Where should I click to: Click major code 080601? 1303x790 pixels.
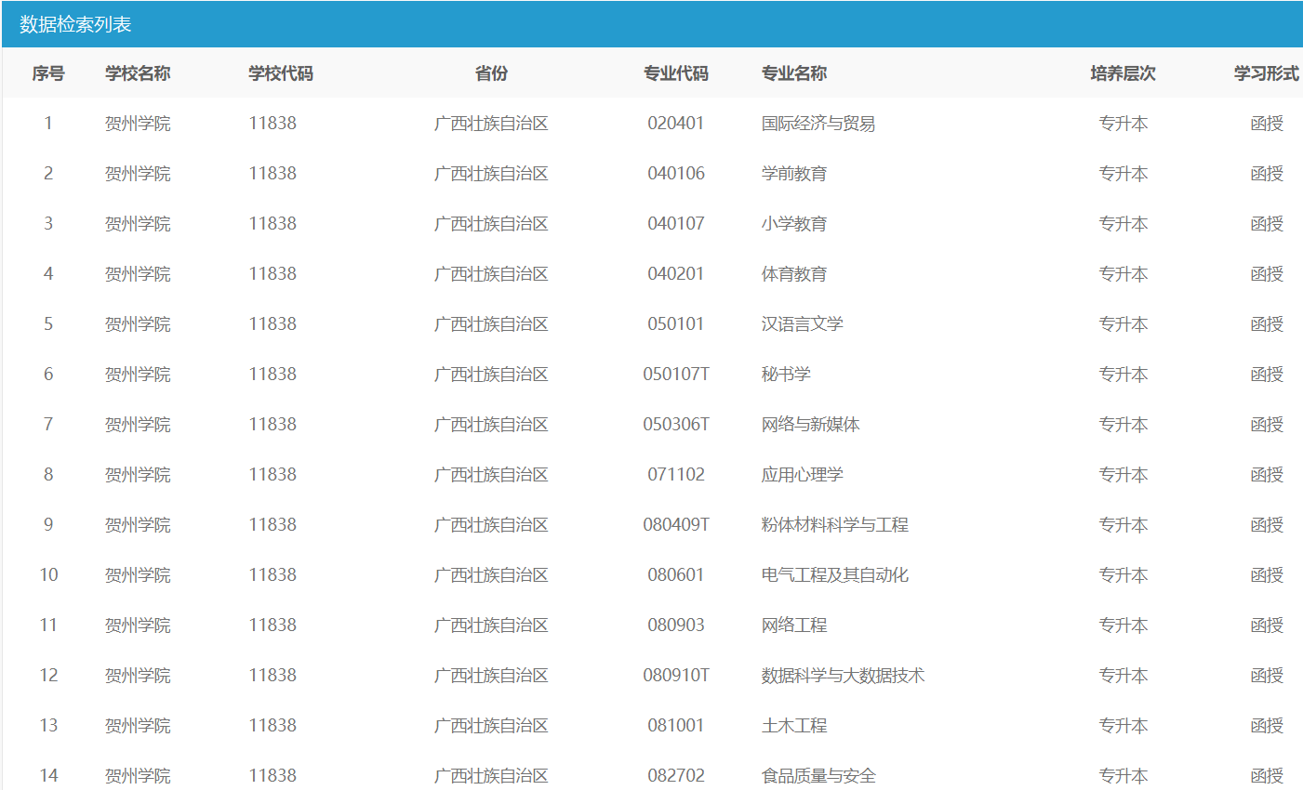[676, 575]
